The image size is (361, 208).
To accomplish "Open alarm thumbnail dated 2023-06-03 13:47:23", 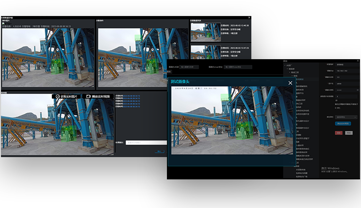I will click(206, 52).
